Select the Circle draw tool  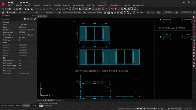click(x=70, y=9)
